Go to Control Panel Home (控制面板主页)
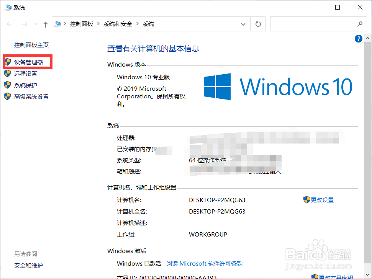The width and height of the screenshot is (372, 279). (x=31, y=45)
